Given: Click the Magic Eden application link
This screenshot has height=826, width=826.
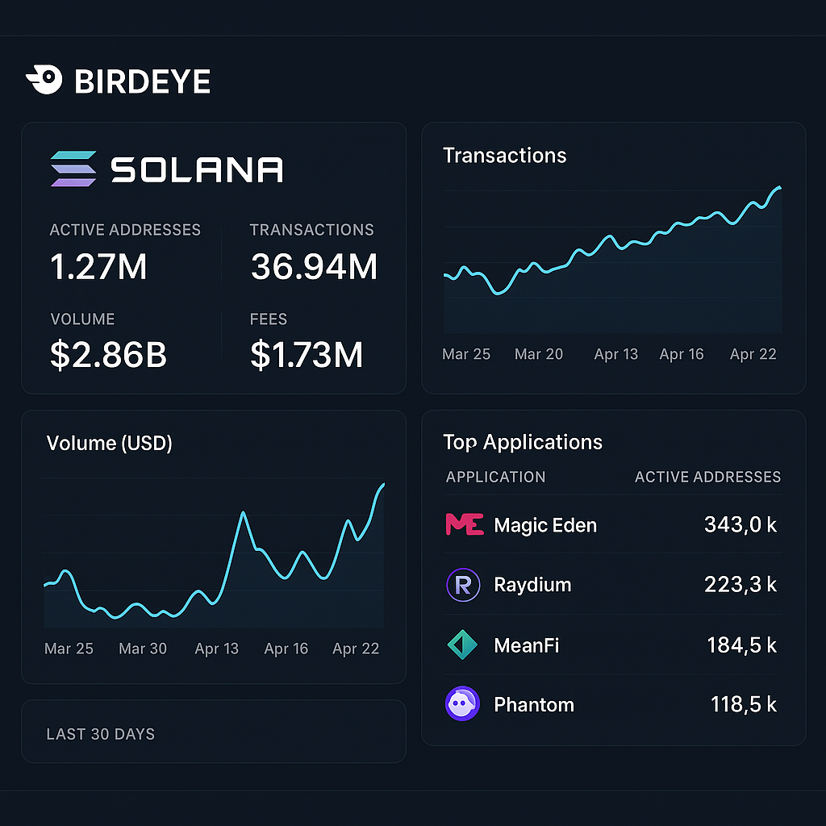Looking at the screenshot, I should pos(544,524).
